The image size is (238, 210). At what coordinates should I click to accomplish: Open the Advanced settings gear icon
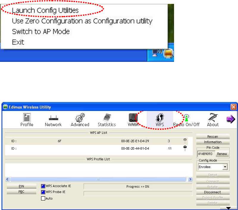point(80,117)
